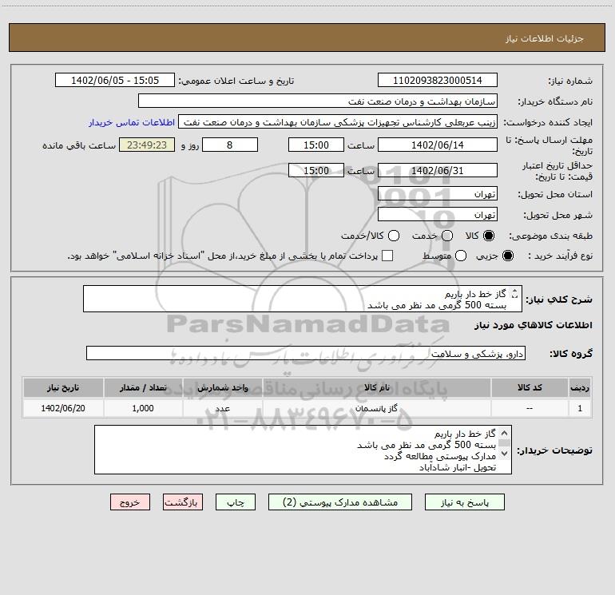615x595 pixels.
Task: Click the شرح کلی نیاز text area
Action: (303, 299)
